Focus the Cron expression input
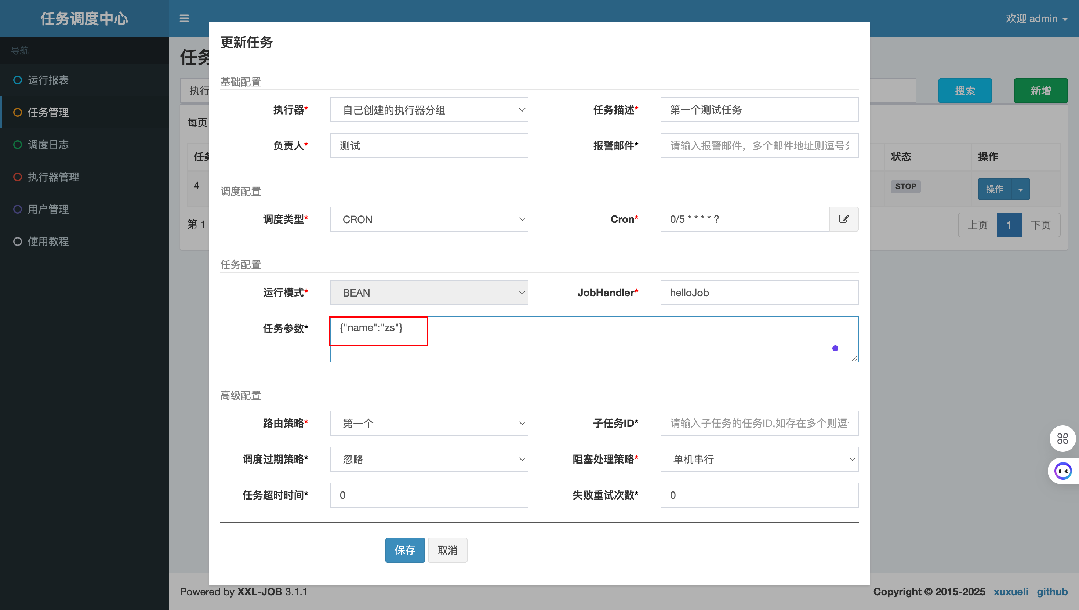 click(745, 219)
